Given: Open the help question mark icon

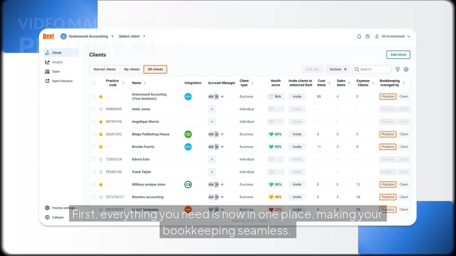Looking at the screenshot, I should (368, 36).
